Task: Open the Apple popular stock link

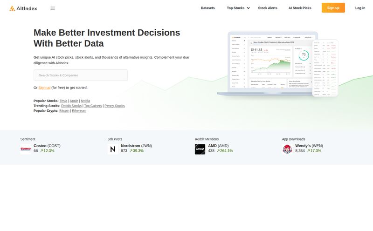Action: (x=74, y=101)
